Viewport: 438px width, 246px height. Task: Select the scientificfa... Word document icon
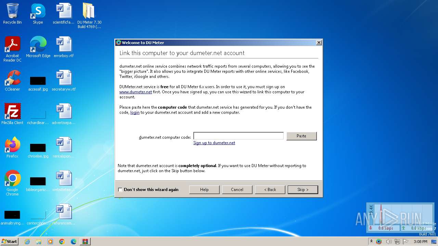point(64,14)
